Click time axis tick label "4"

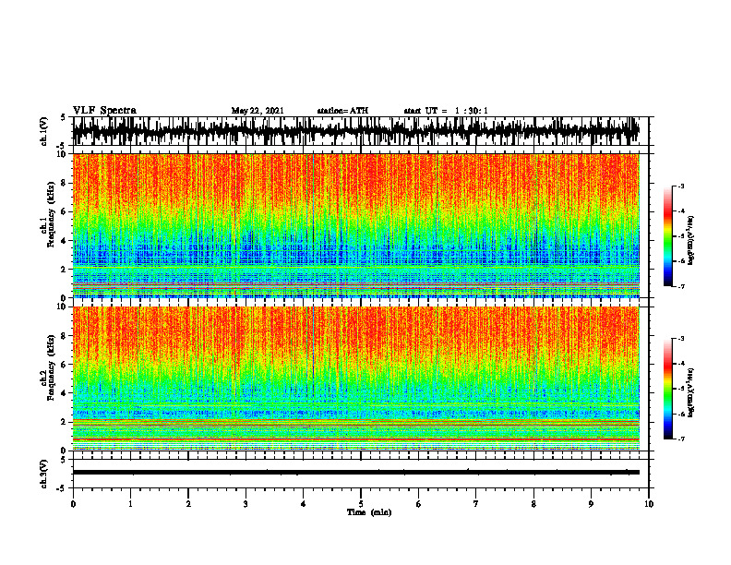point(304,504)
